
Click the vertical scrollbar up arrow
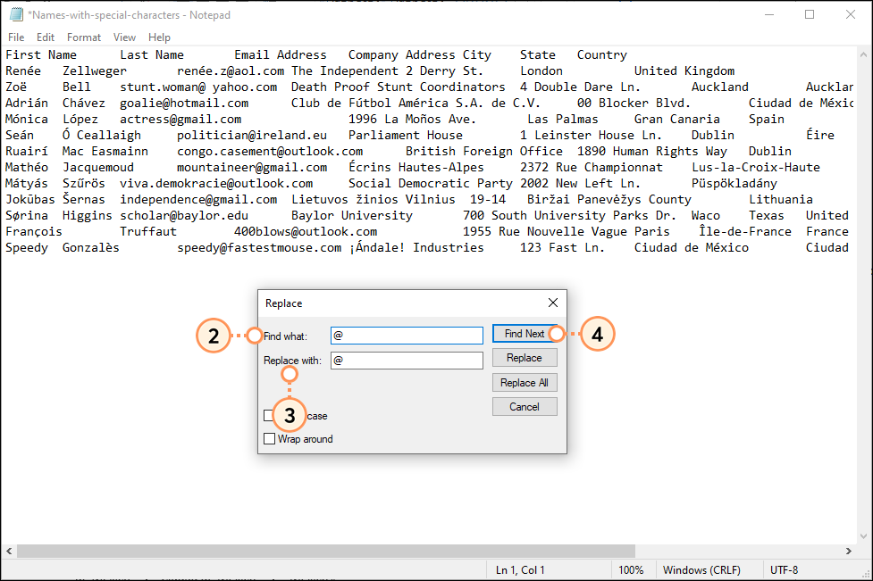click(x=863, y=55)
